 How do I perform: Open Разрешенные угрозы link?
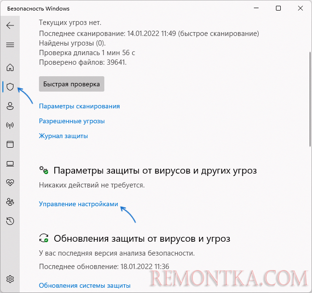point(72,121)
